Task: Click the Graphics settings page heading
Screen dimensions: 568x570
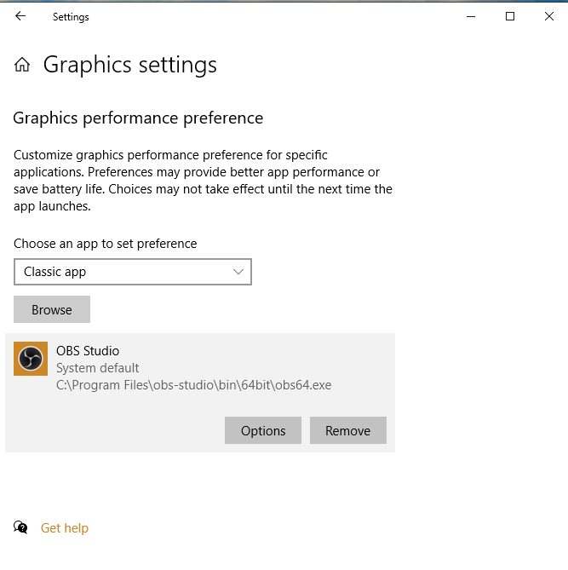Action: (x=129, y=65)
